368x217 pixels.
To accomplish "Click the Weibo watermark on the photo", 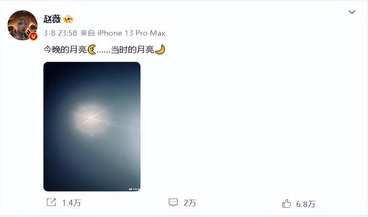I will tap(134, 189).
